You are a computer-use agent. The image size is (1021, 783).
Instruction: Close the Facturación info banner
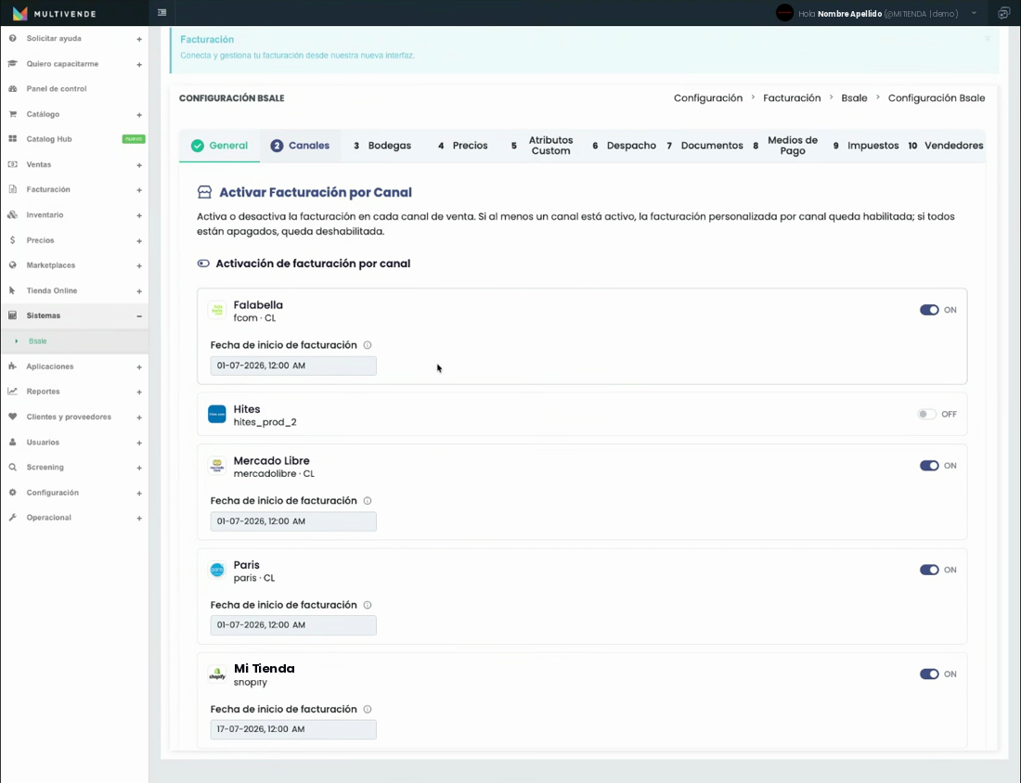988,39
